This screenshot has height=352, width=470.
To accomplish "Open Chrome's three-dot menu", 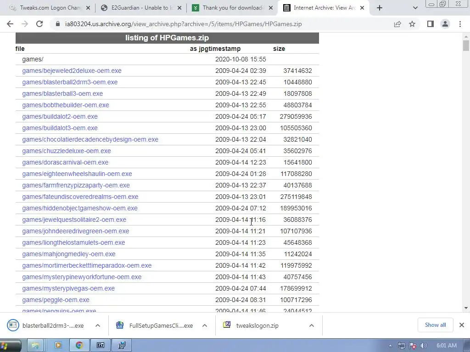I will click(x=460, y=24).
